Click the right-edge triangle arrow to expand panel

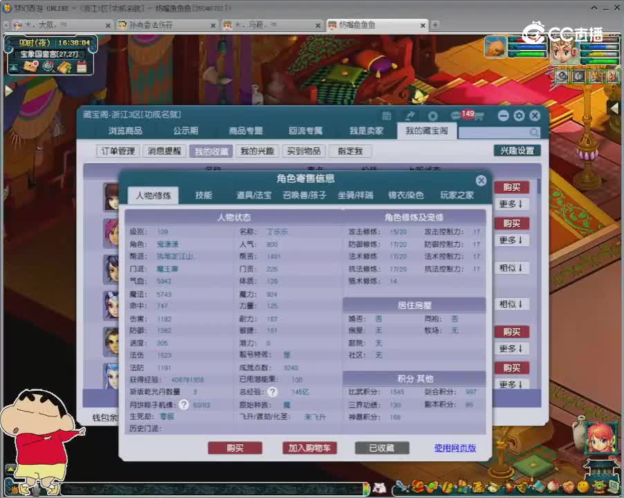[x=614, y=107]
